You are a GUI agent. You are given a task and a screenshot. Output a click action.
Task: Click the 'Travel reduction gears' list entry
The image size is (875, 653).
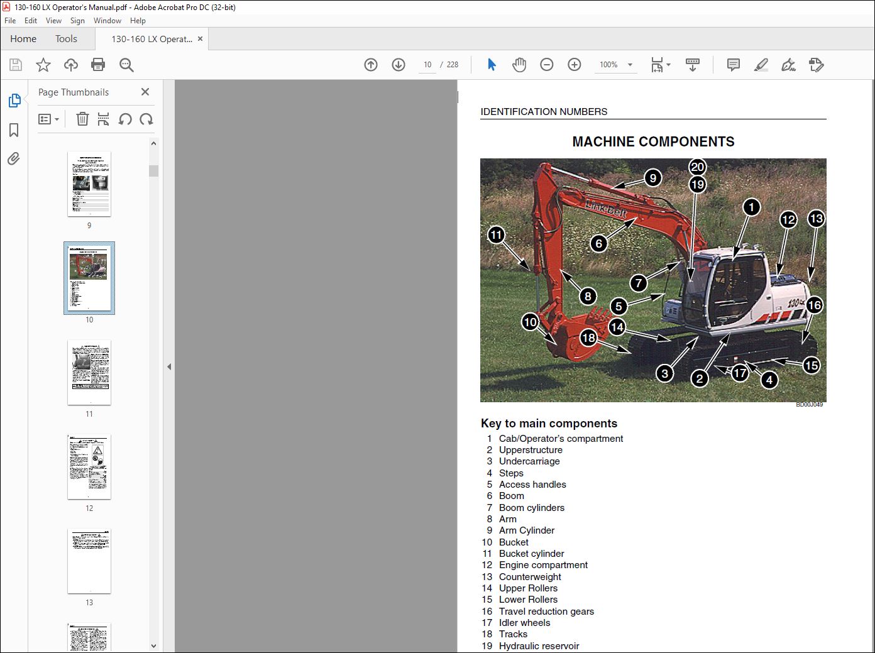(x=546, y=612)
